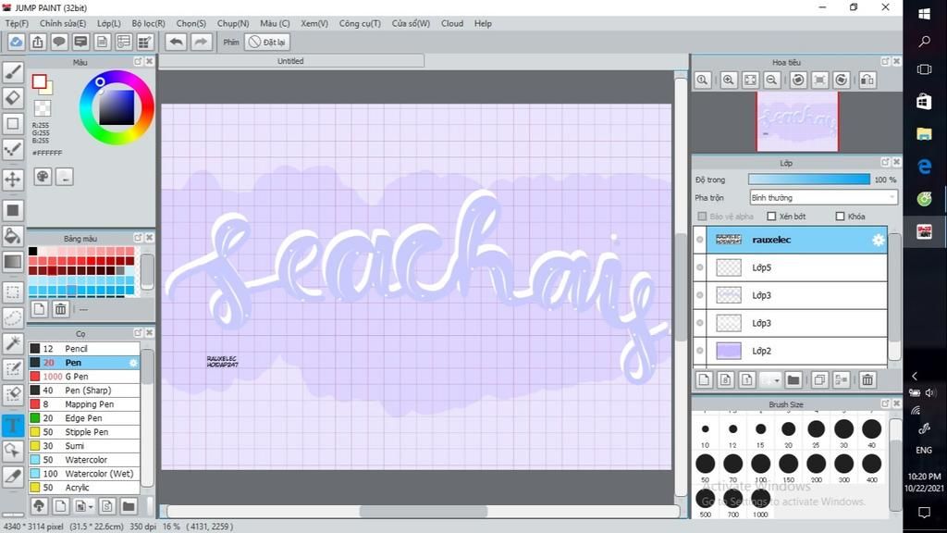Image resolution: width=947 pixels, height=533 pixels.
Task: Open the Công cụ(T) menu
Action: point(360,23)
